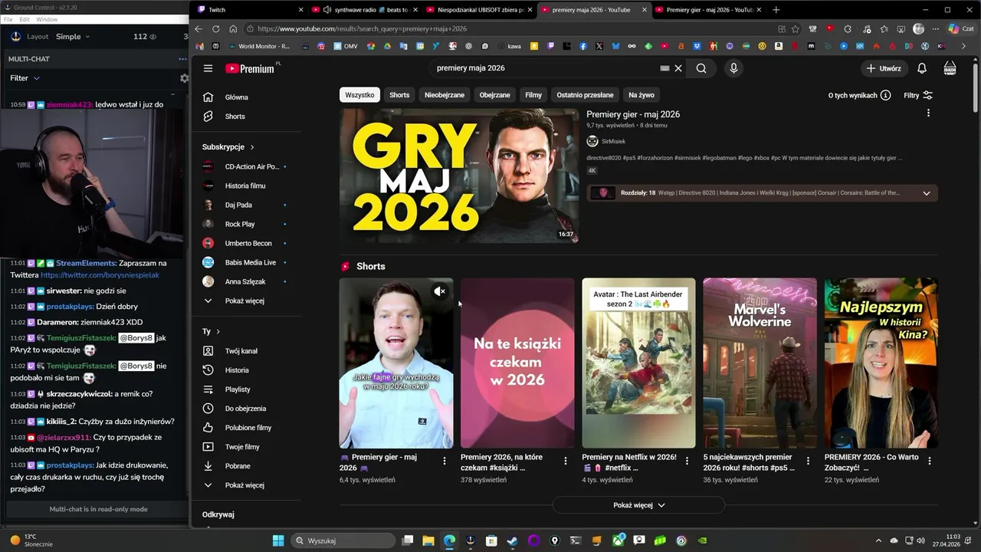Open the Subskrypcje section arrow
This screenshot has height=552, width=981.
[x=252, y=147]
